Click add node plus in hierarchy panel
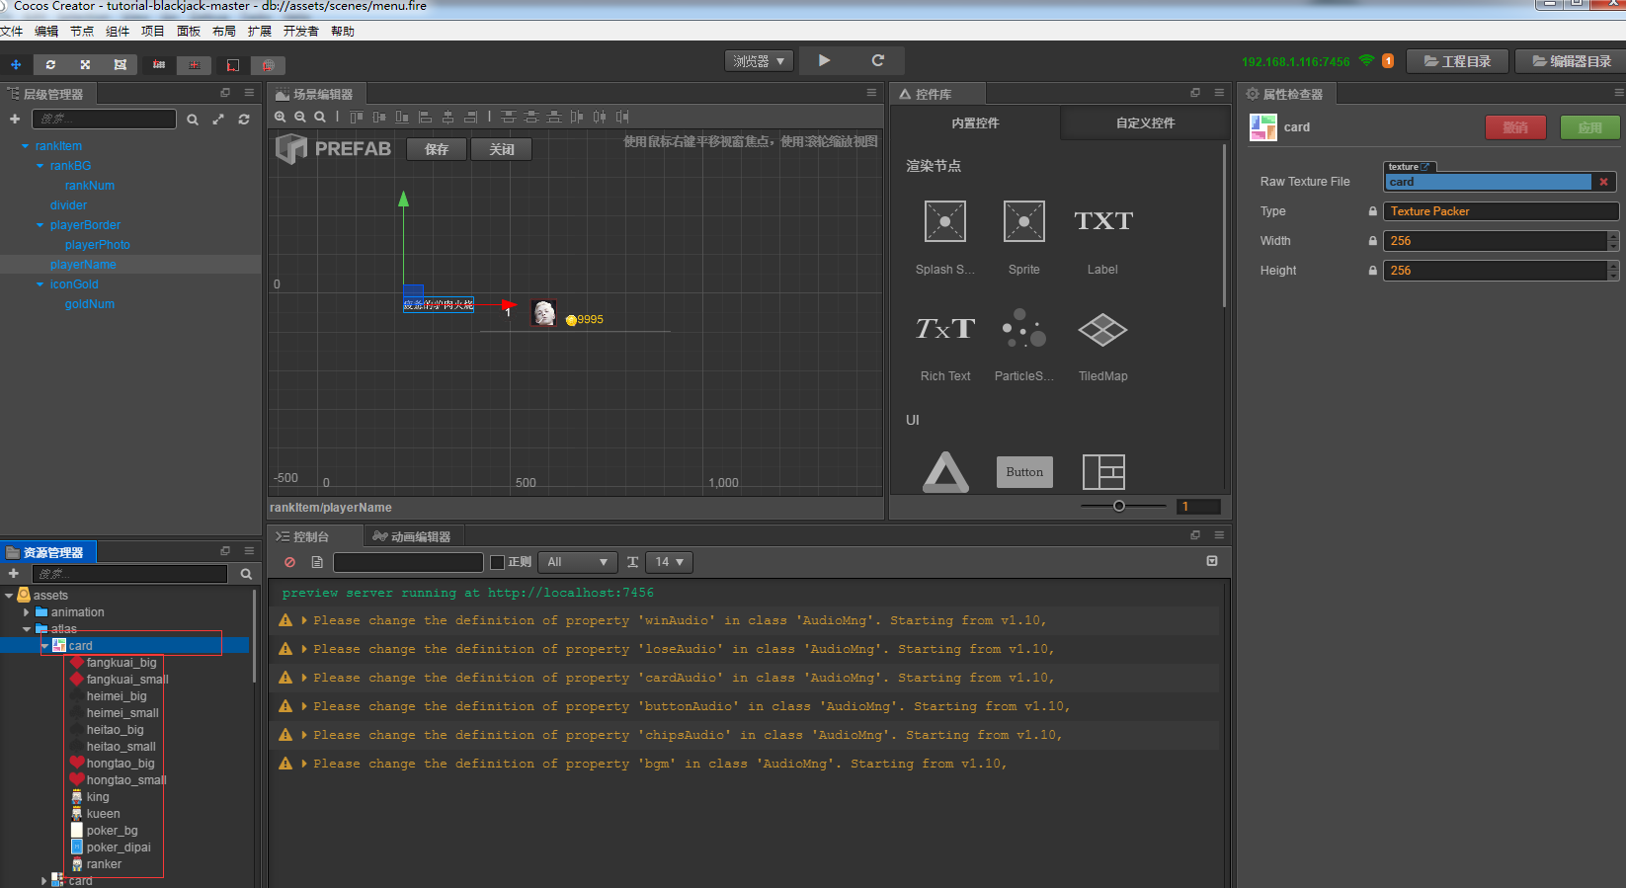The height and width of the screenshot is (888, 1626). tap(15, 120)
